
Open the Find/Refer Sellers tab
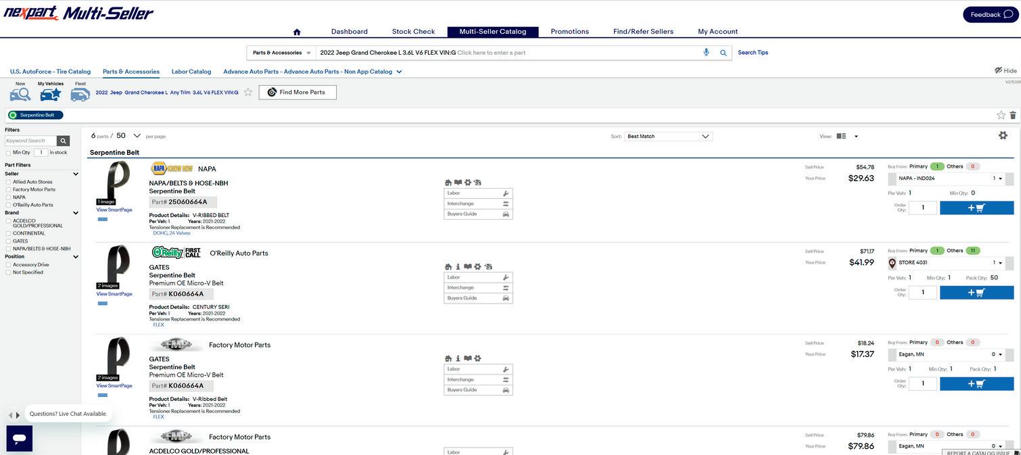click(x=643, y=32)
